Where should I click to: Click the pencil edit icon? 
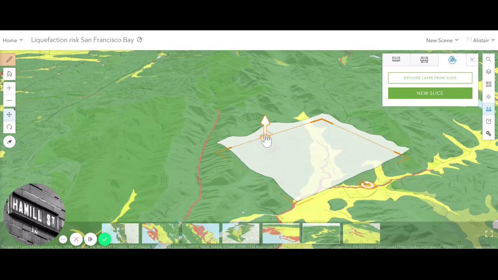click(x=9, y=59)
